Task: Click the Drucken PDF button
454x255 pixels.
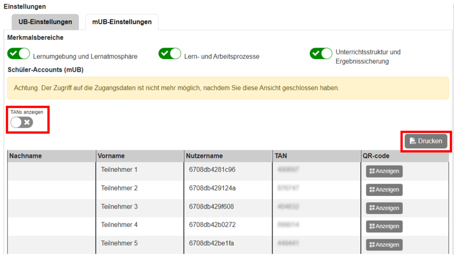Action: (x=426, y=141)
